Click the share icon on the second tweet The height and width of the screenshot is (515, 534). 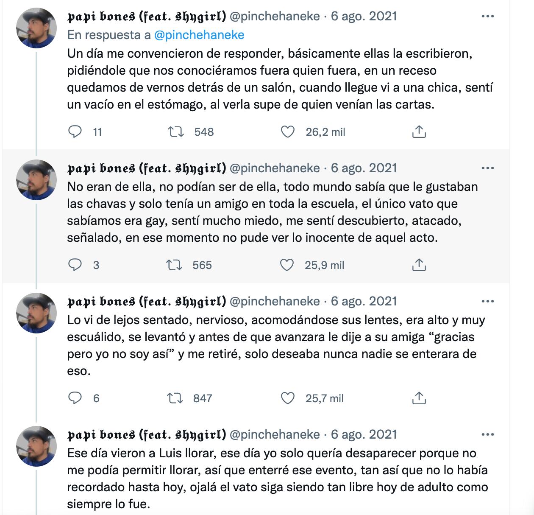tap(420, 265)
